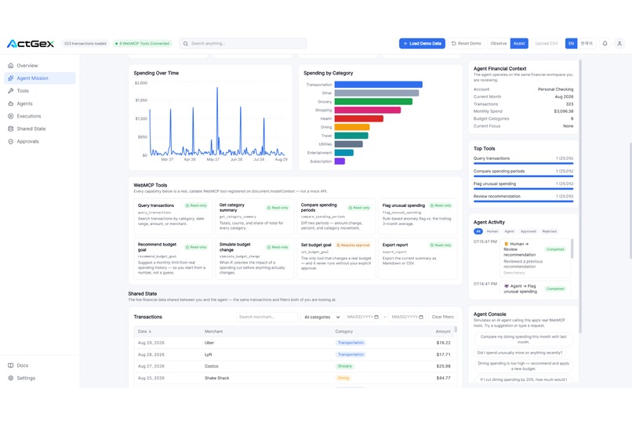Select EN language

click(x=571, y=43)
